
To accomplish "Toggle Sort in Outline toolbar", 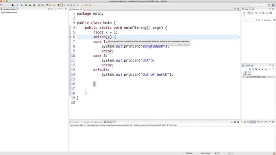I will click(x=253, y=69).
